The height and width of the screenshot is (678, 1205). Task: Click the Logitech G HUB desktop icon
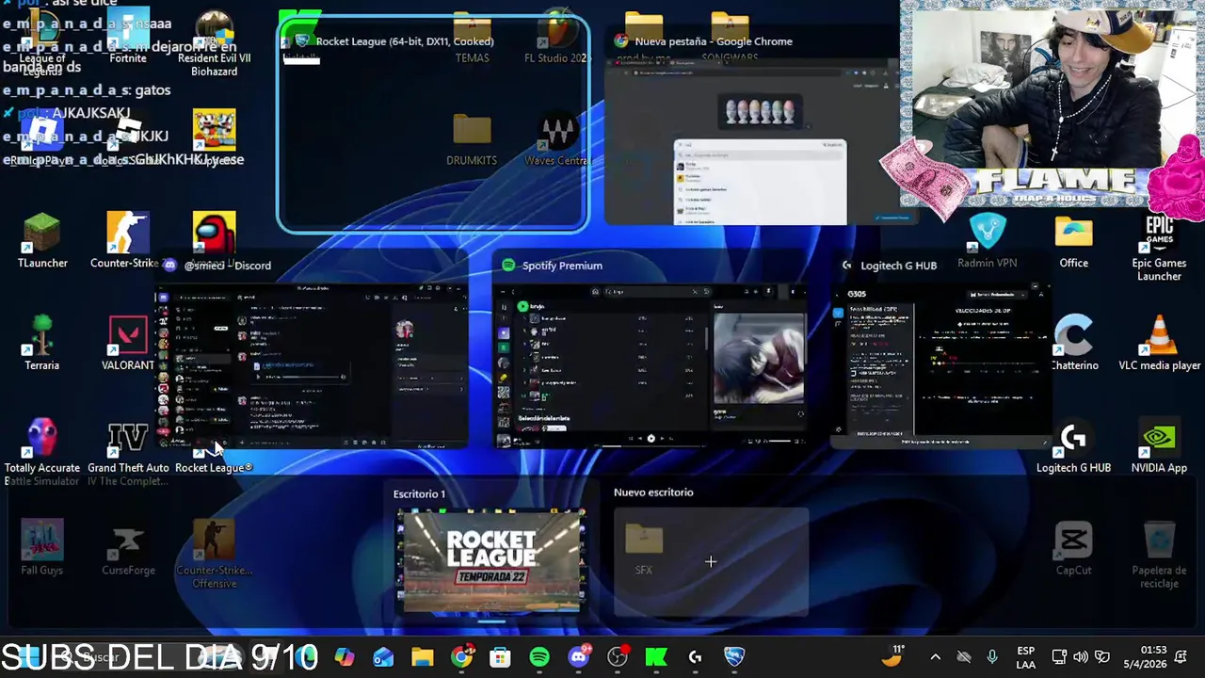[1073, 446]
